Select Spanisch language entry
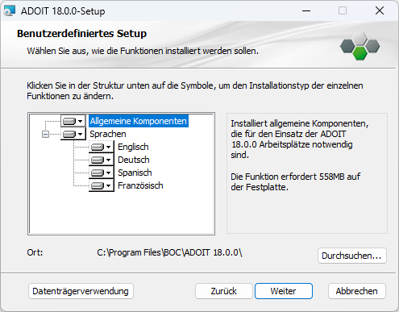Viewport: 399px width, 312px height. coord(135,173)
